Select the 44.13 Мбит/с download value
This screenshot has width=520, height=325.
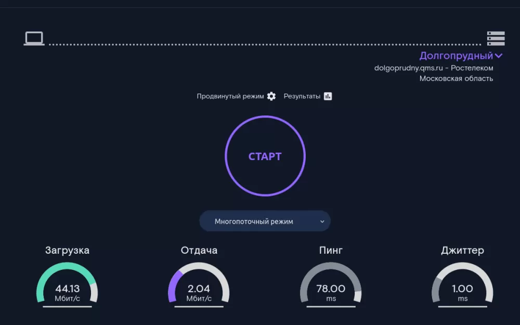coord(67,293)
